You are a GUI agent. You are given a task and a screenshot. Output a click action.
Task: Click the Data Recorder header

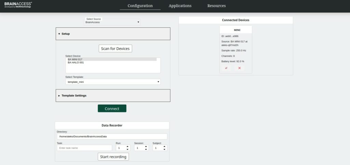click(x=112, y=125)
